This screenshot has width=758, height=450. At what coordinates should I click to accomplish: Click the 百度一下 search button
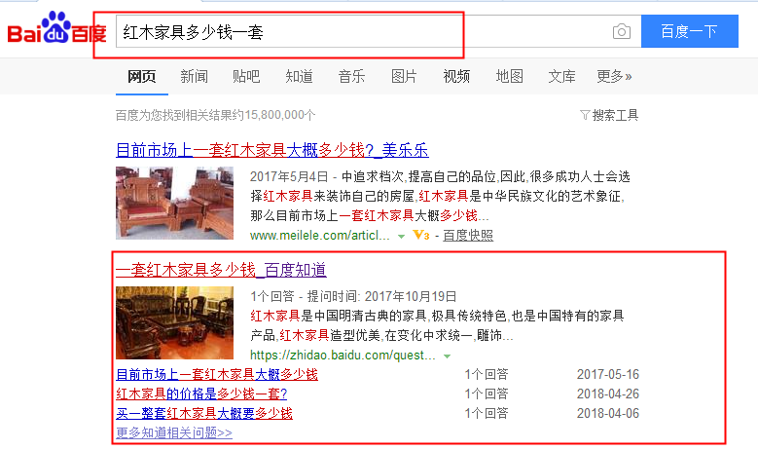(689, 31)
